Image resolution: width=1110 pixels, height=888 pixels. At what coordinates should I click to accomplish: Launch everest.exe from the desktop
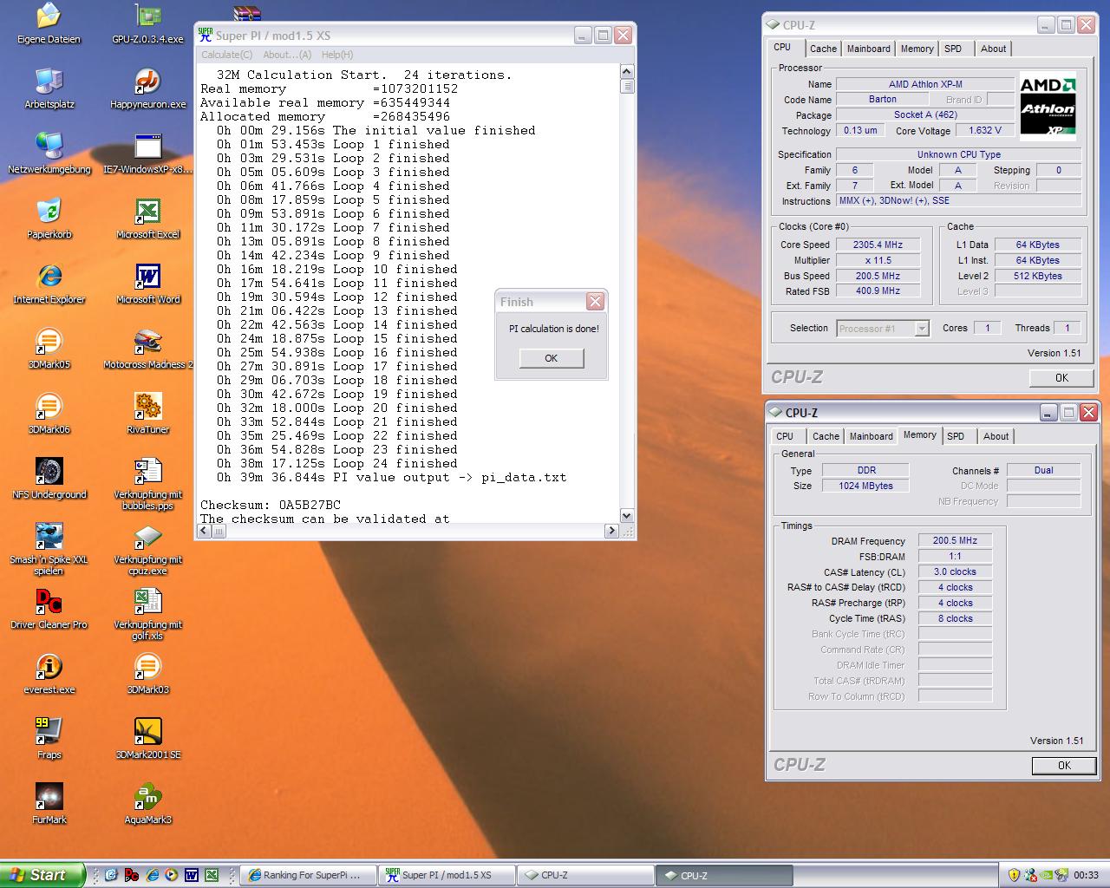click(x=49, y=674)
